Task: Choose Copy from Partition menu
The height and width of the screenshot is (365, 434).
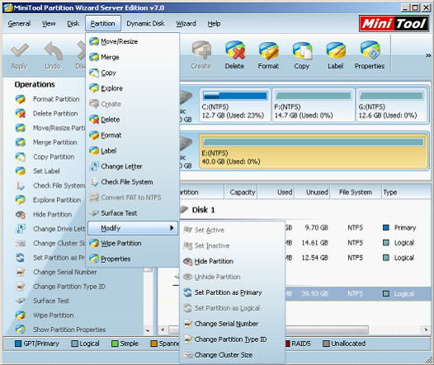Action: 133,73
